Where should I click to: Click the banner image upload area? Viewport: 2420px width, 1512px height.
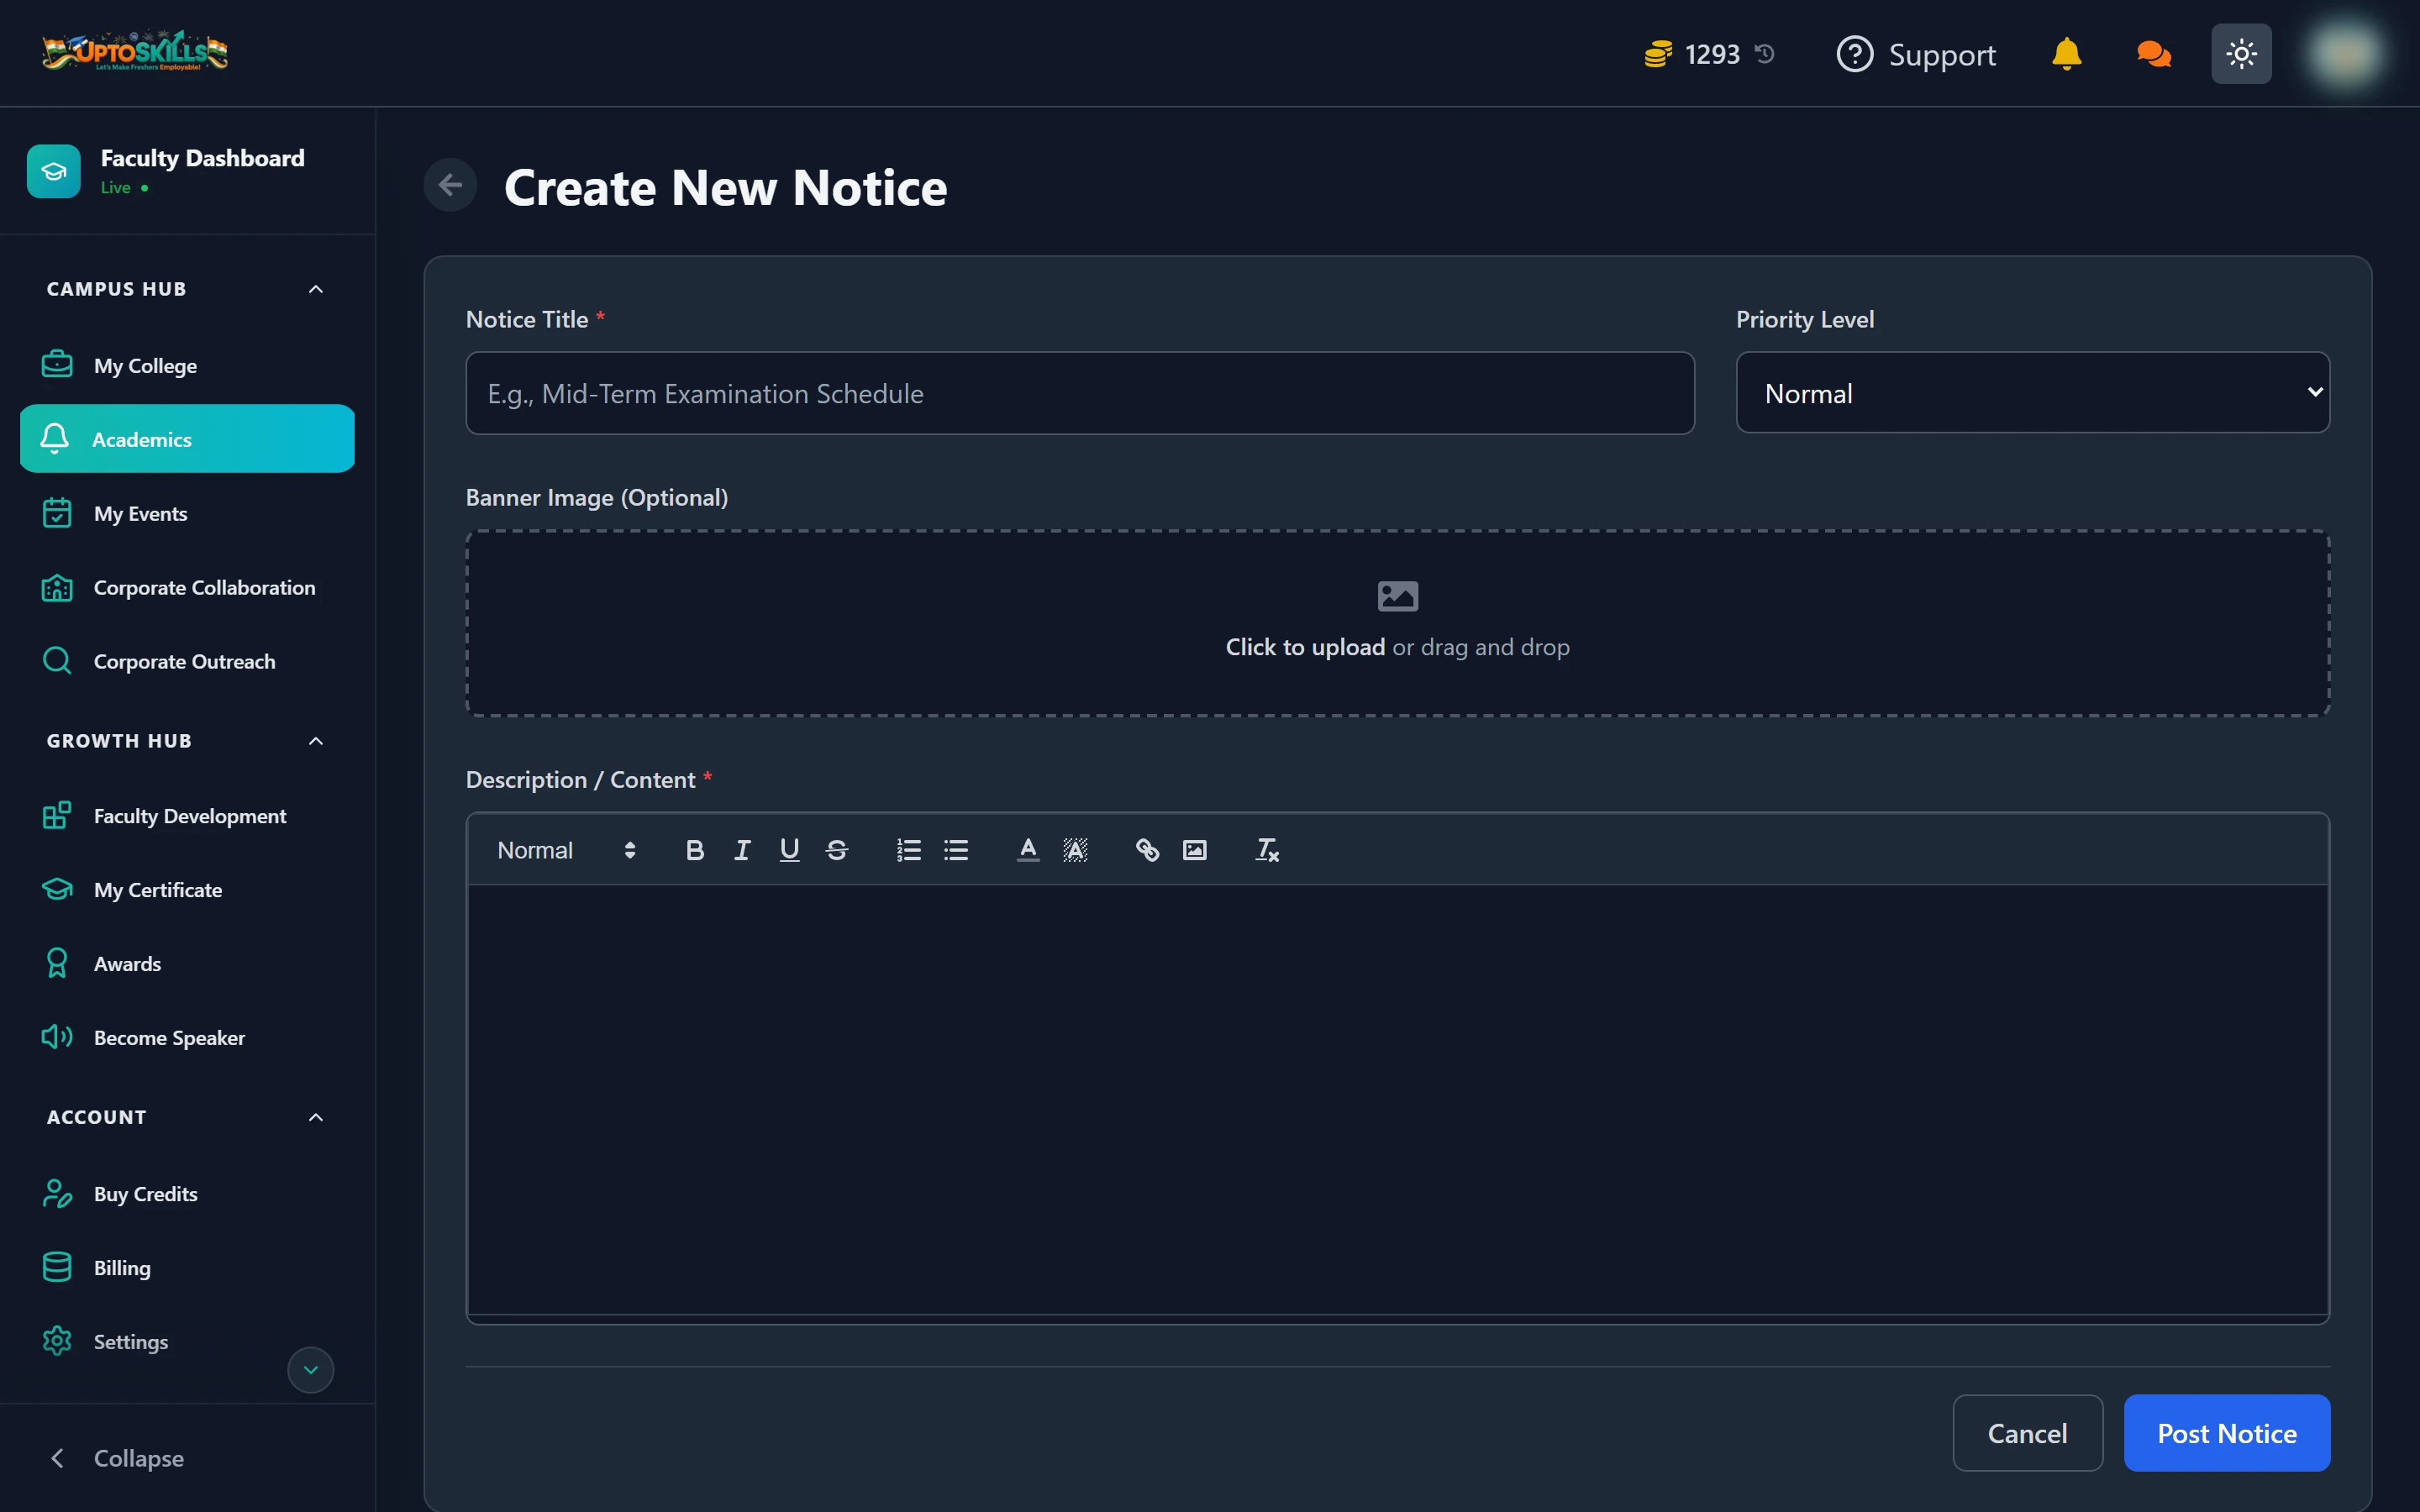1397,623
